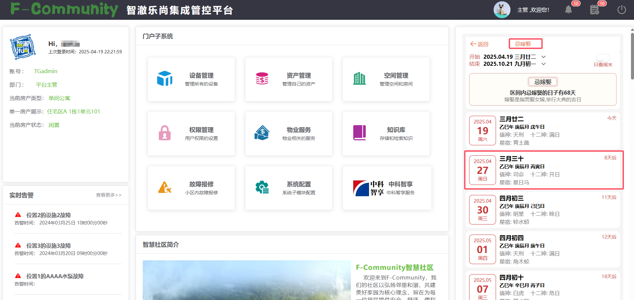Viewport: 634px width, 300px height.
Task: Click the 8天后 label
Action: [610, 158]
